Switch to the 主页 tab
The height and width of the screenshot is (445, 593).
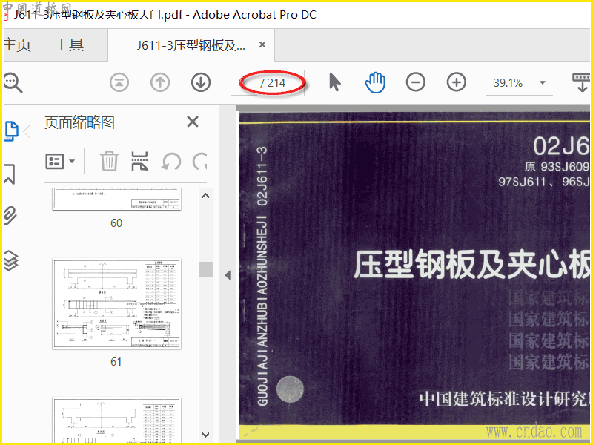17,45
